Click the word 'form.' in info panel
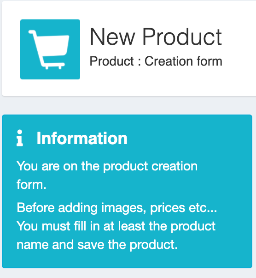The width and height of the screenshot is (256, 278). (x=31, y=185)
